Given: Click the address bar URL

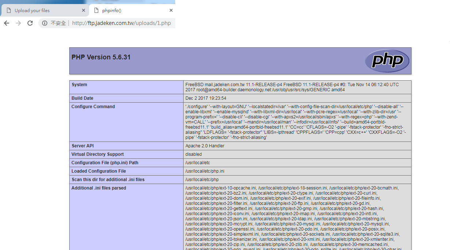Looking at the screenshot, I should (x=121, y=23).
